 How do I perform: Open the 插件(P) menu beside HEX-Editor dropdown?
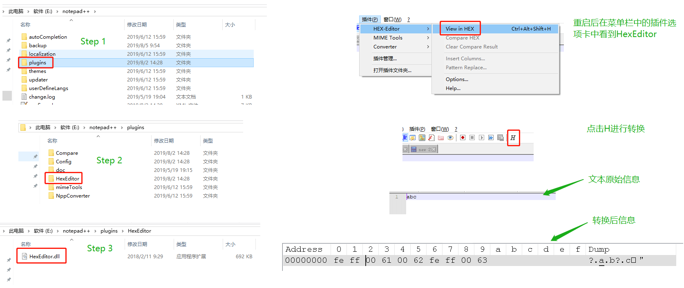pos(370,19)
